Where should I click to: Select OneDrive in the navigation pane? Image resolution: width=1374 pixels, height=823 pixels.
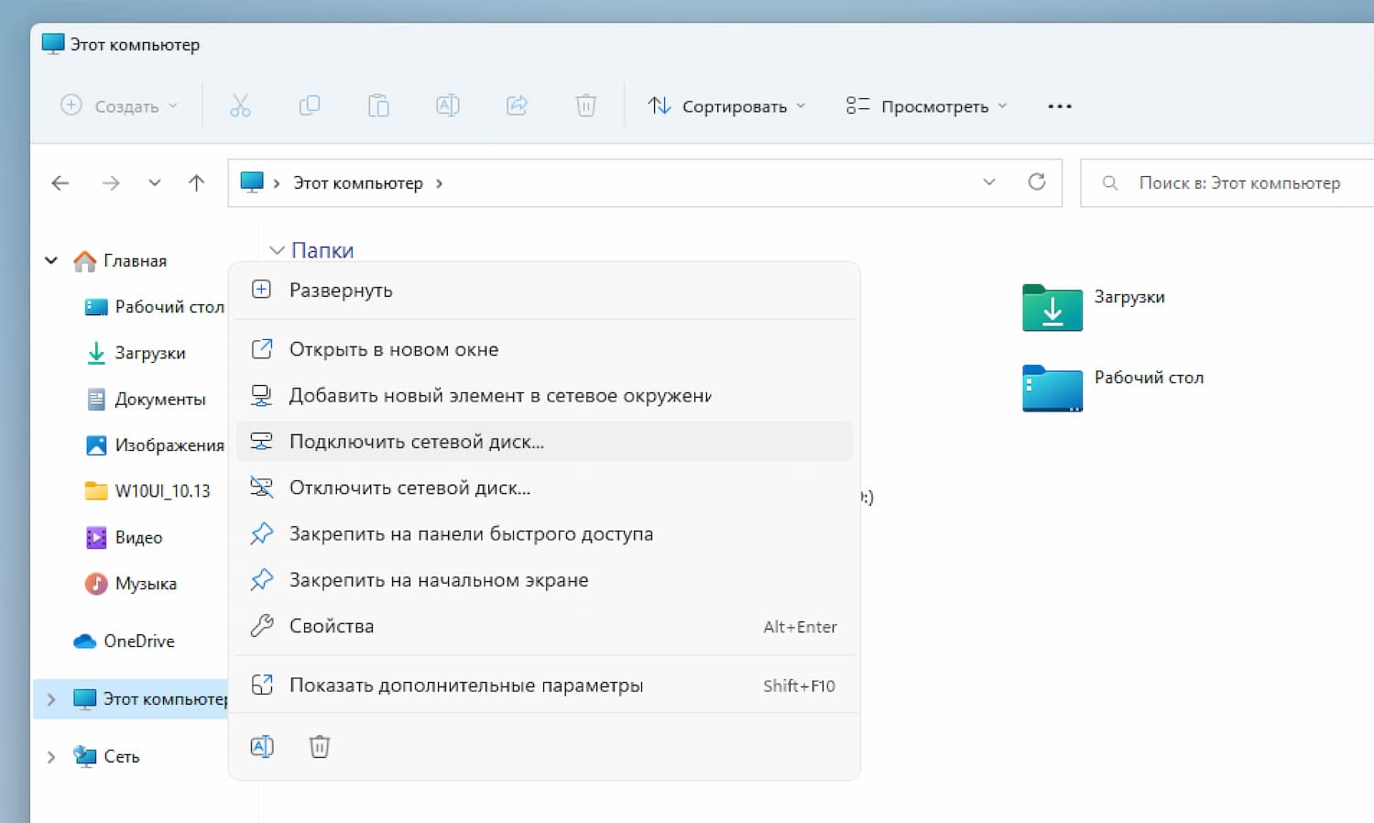138,642
